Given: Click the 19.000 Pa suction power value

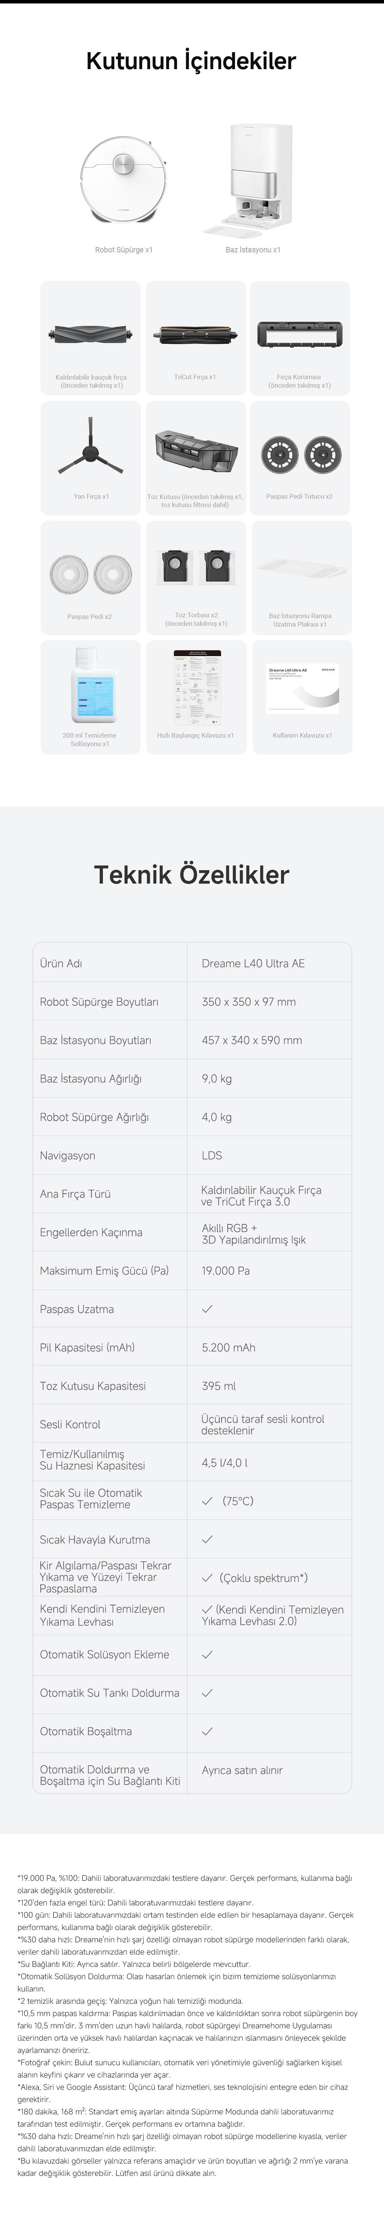Looking at the screenshot, I should point(226,1270).
